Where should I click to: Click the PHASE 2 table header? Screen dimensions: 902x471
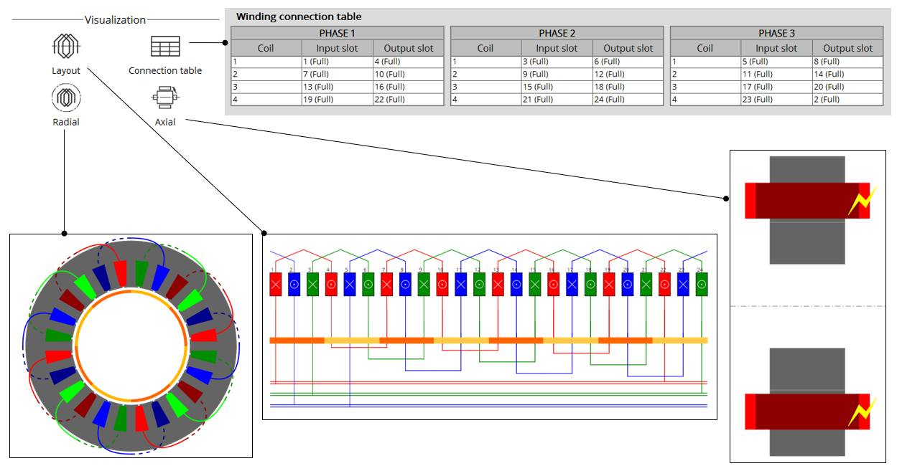point(557,34)
